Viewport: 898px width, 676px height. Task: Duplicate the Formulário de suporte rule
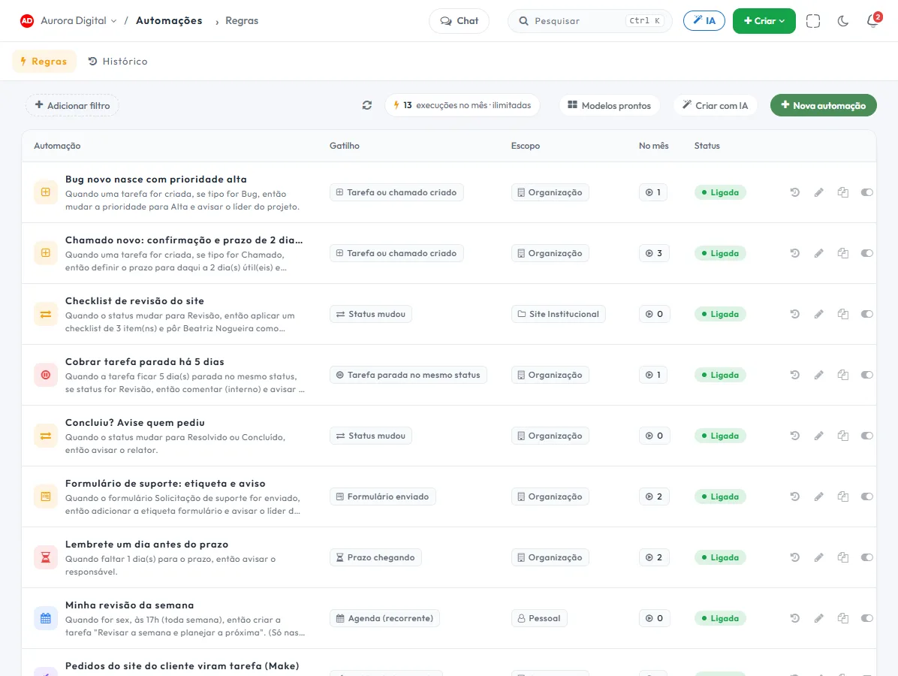click(843, 496)
